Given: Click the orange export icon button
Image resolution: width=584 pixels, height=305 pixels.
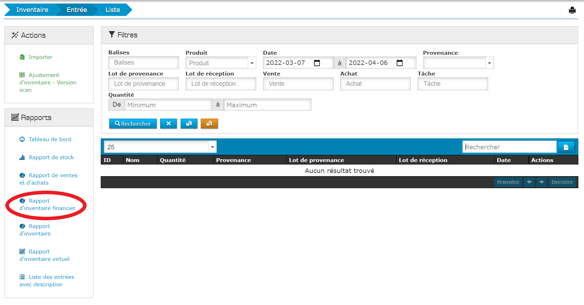Looking at the screenshot, I should point(209,124).
